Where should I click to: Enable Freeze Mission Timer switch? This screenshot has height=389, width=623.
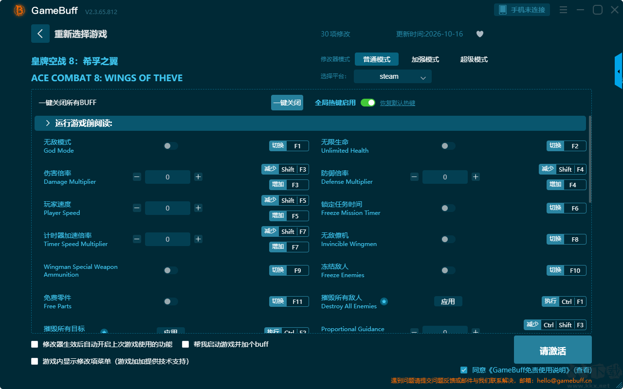(x=448, y=208)
